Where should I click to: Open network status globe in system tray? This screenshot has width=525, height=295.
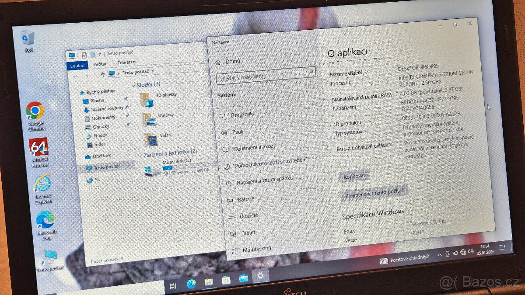click(x=463, y=252)
